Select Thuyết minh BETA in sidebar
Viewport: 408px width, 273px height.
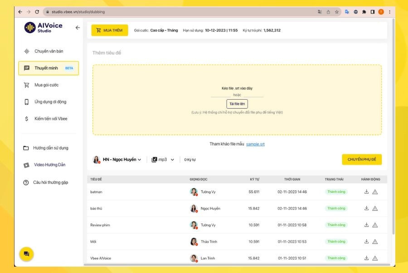pos(49,68)
